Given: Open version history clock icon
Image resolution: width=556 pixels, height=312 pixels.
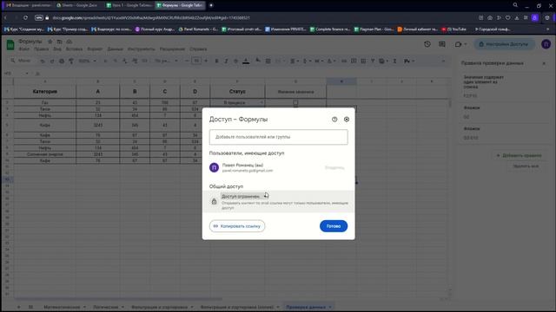Looking at the screenshot, I should [x=427, y=44].
